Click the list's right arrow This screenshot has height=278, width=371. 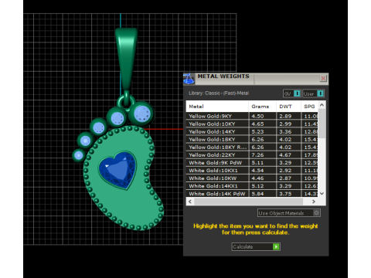coord(314,202)
